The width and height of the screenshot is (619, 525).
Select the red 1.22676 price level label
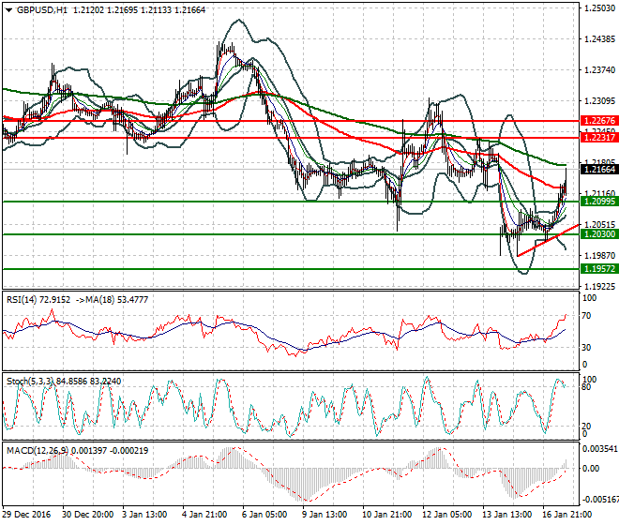(598, 122)
